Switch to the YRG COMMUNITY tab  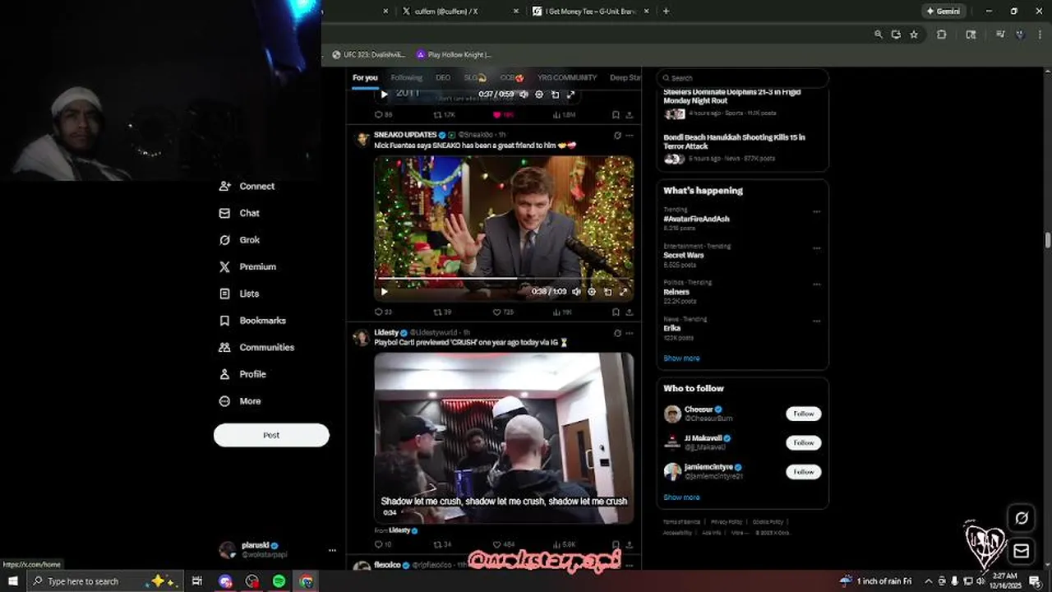[x=567, y=78]
